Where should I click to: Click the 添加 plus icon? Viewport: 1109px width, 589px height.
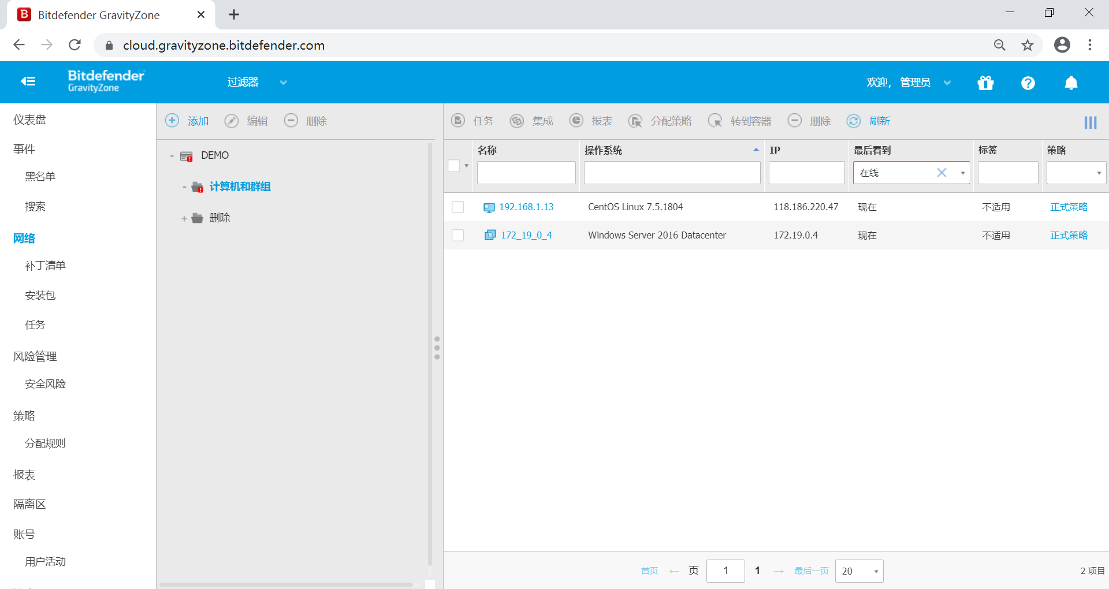point(172,120)
